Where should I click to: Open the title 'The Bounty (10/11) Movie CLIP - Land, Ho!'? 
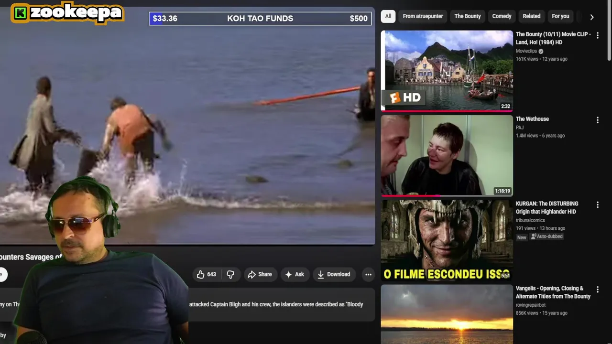pyautogui.click(x=553, y=38)
